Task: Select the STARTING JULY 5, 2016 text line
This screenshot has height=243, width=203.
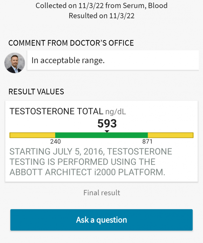Action: (x=91, y=151)
